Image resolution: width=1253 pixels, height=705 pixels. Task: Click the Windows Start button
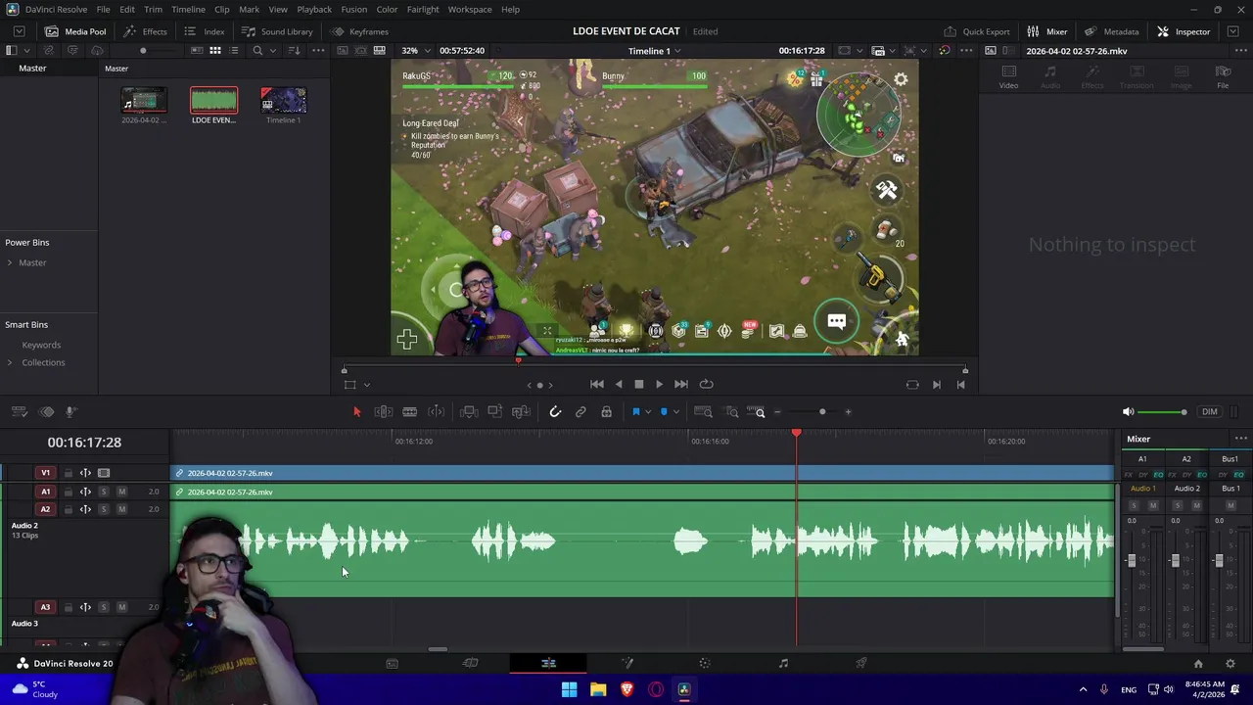pyautogui.click(x=569, y=689)
